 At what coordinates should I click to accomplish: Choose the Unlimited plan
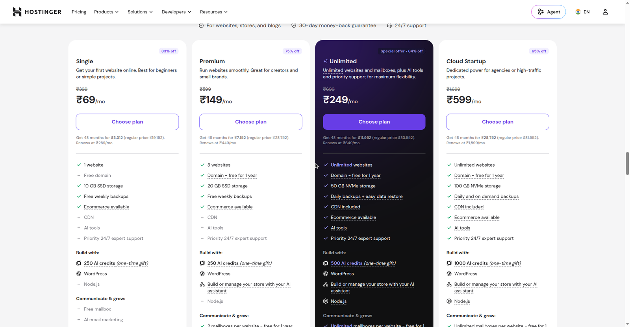(374, 122)
